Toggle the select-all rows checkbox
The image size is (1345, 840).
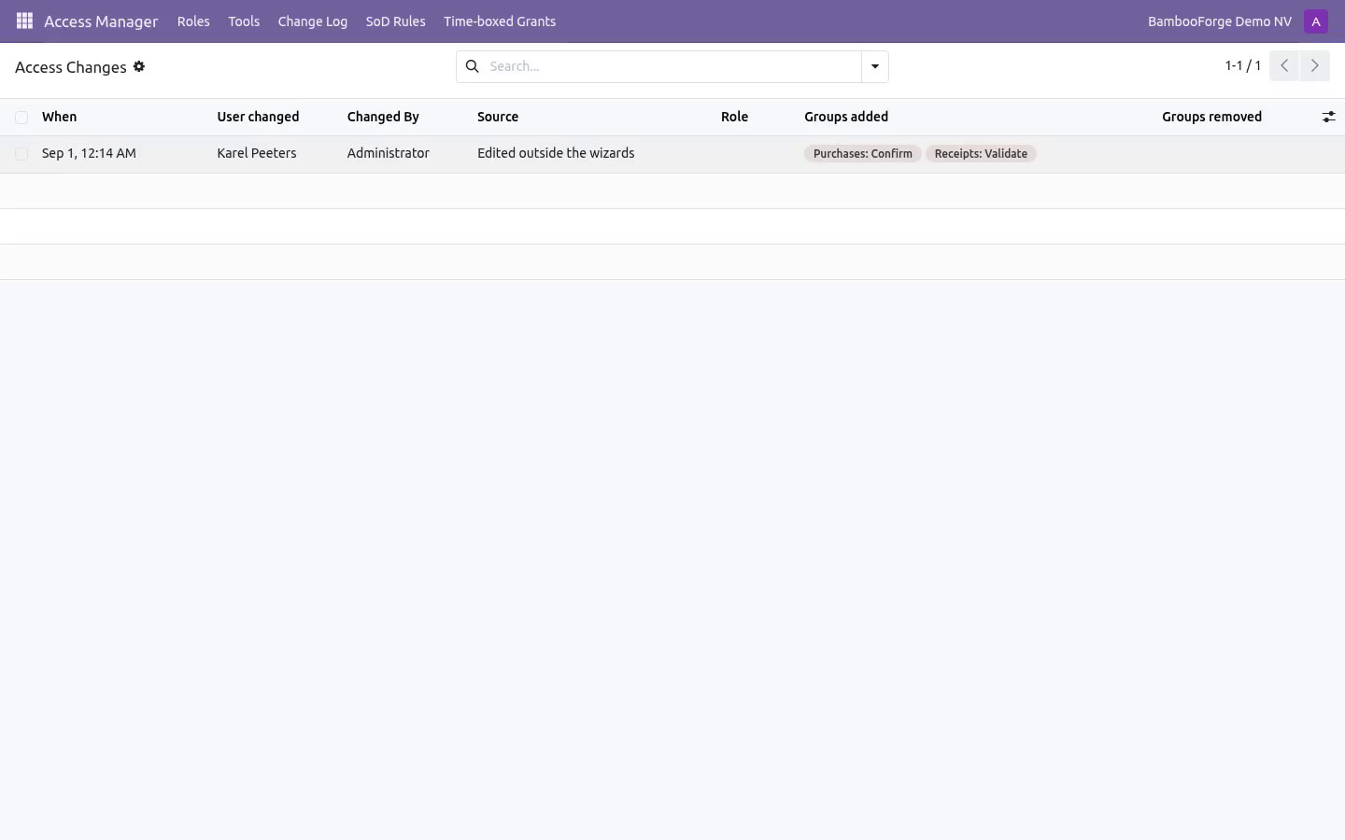21,118
